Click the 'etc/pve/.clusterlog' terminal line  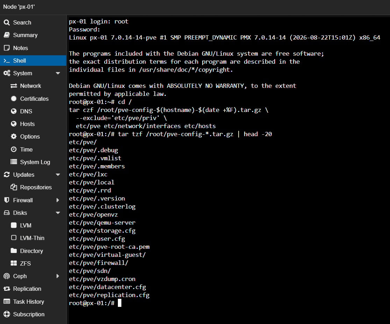102,206
